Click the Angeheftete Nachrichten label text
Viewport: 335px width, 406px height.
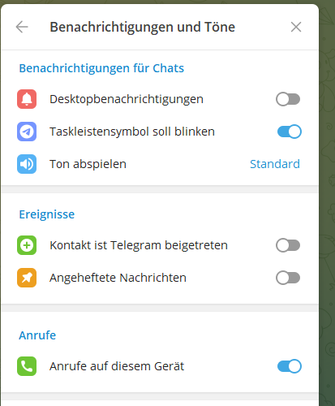[x=118, y=278]
